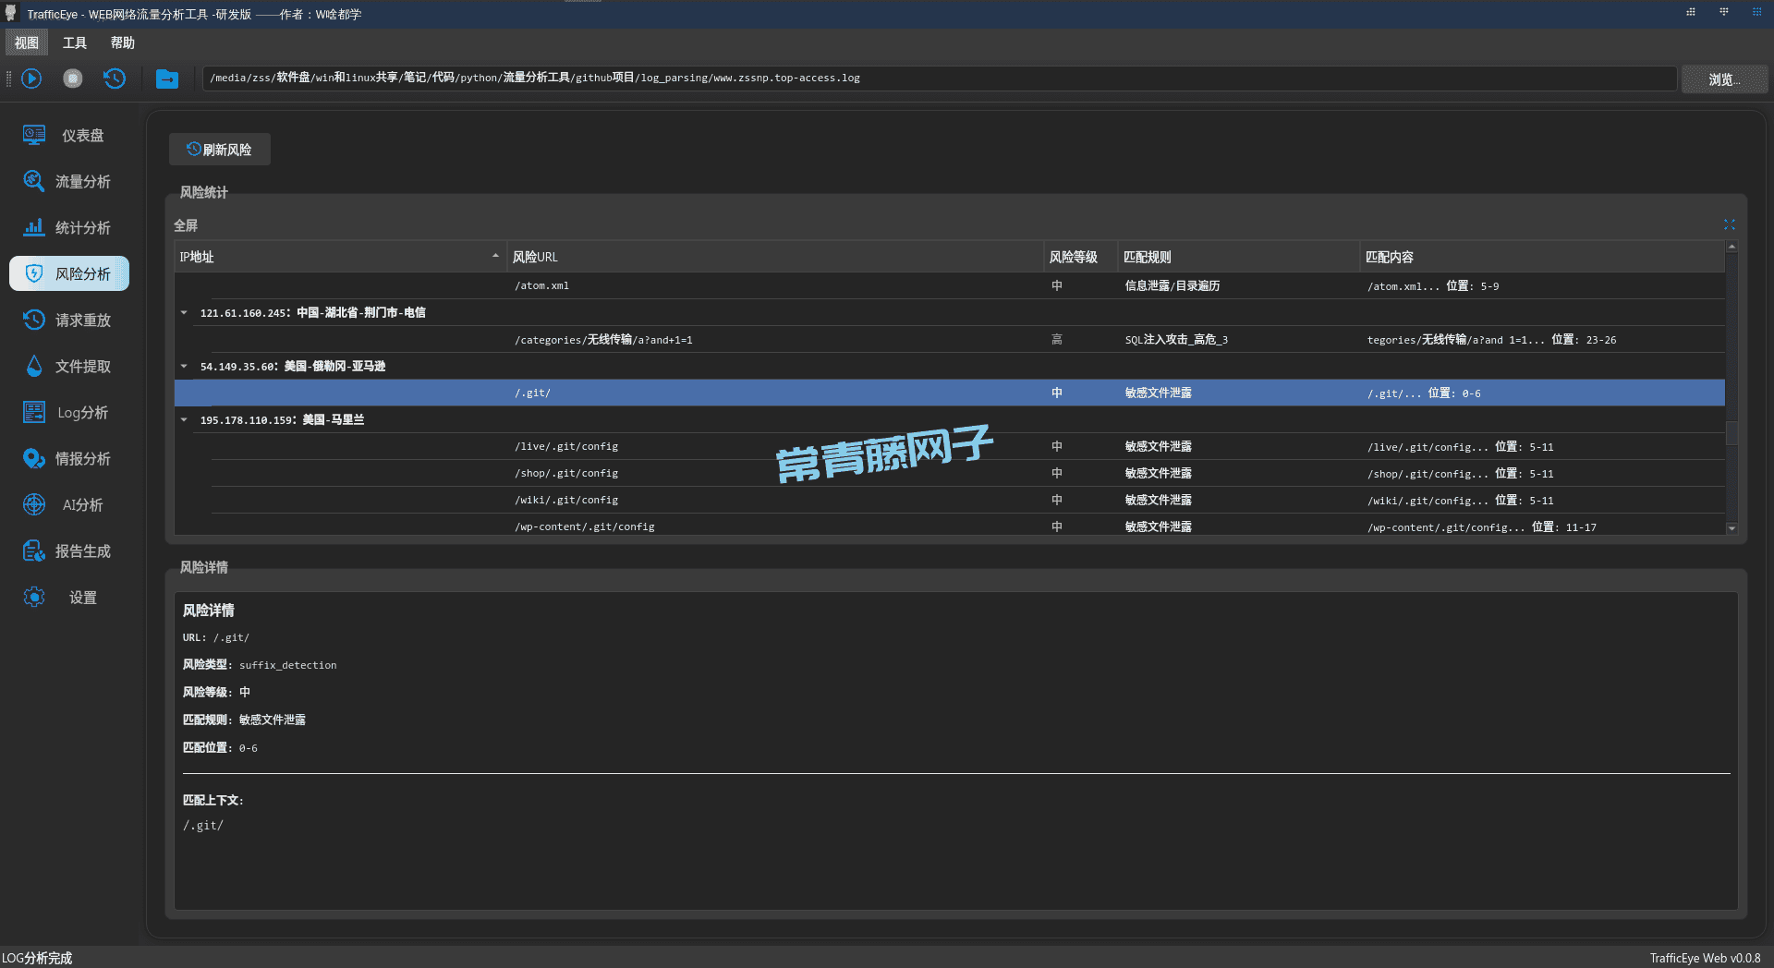Click the 浏览 browse button
The image size is (1774, 968).
tap(1724, 79)
